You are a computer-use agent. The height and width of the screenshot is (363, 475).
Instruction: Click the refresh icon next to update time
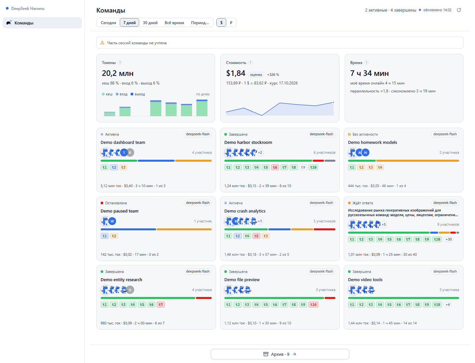point(459,10)
